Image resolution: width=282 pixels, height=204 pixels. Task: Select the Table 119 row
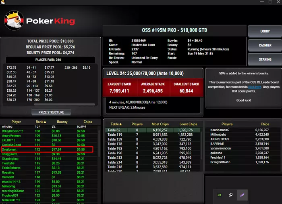click(153, 135)
